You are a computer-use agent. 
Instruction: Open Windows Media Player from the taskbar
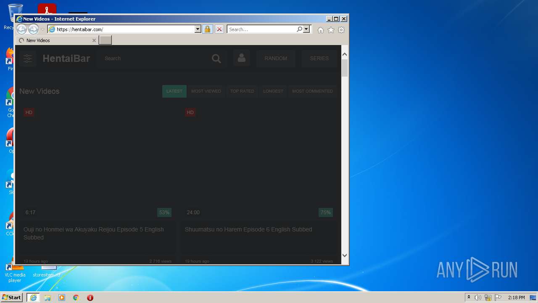click(x=62, y=298)
